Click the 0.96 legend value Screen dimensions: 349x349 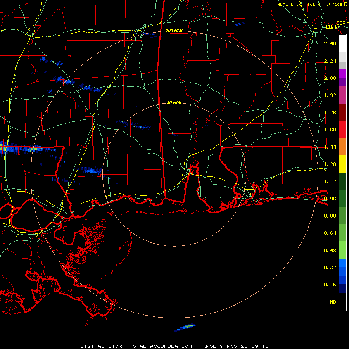330,199
